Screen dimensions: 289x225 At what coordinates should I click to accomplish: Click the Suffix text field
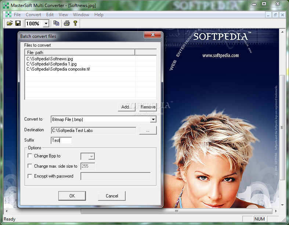61,140
